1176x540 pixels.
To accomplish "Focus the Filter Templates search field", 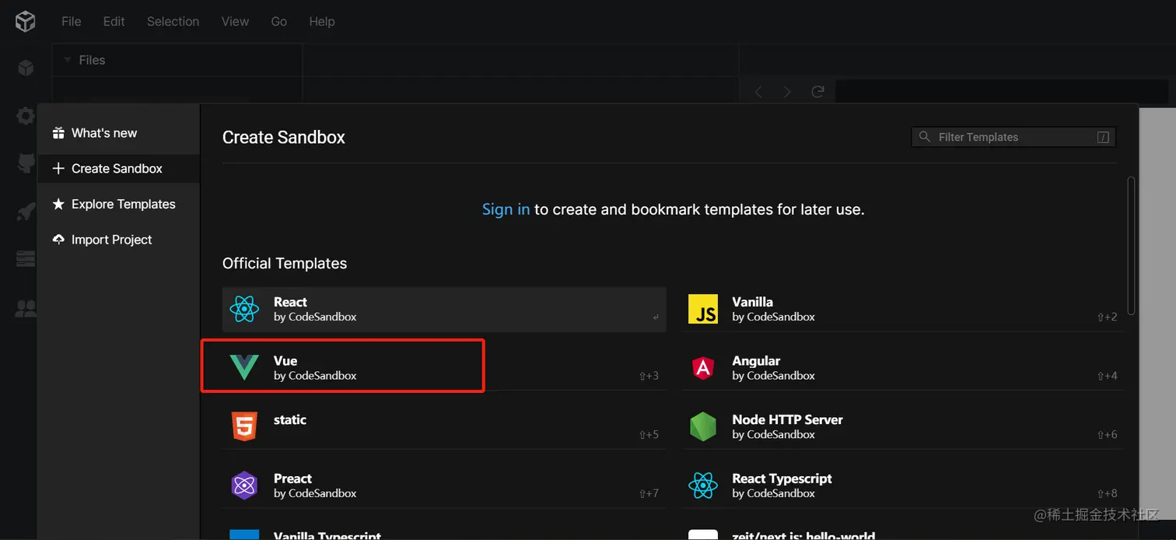I will 1013,137.
